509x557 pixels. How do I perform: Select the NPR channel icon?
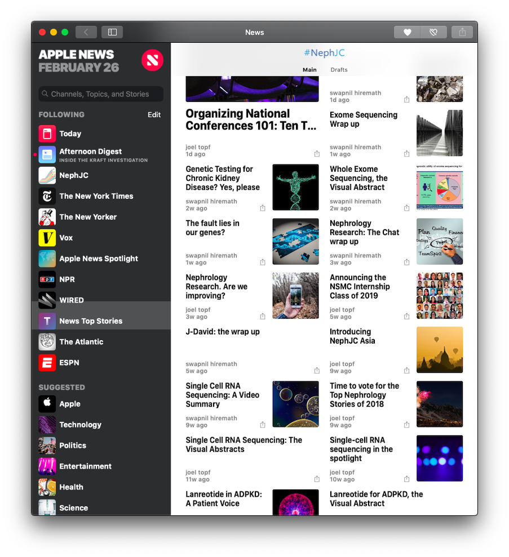47,279
